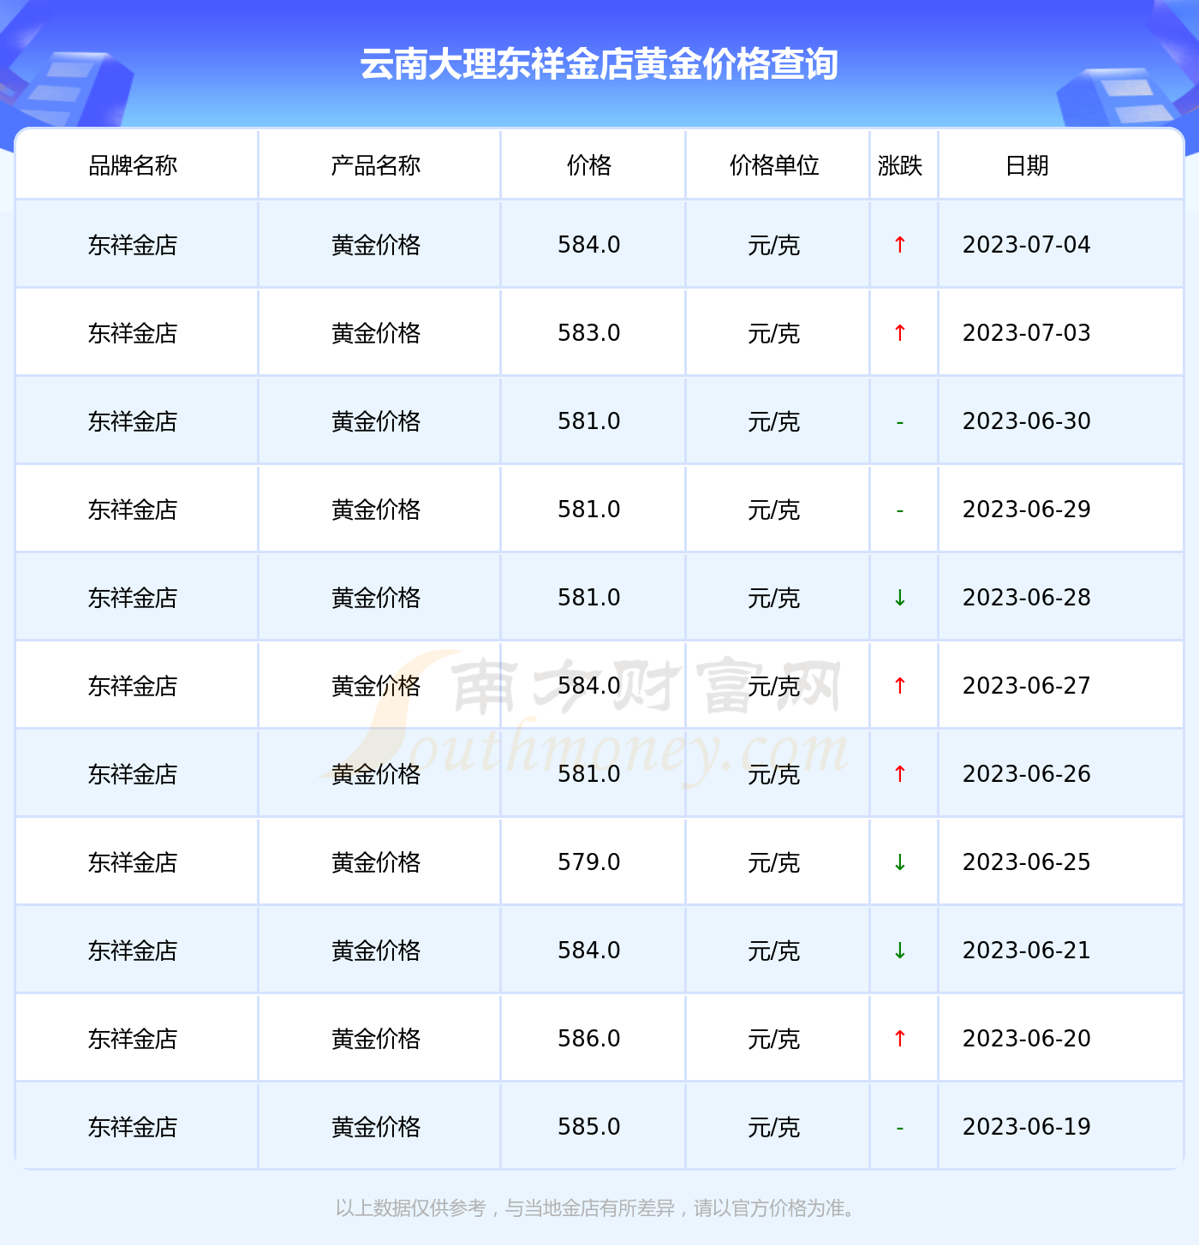
Task: Click 黄金价格 in the 2023-06-21 row
Action: coord(376,951)
